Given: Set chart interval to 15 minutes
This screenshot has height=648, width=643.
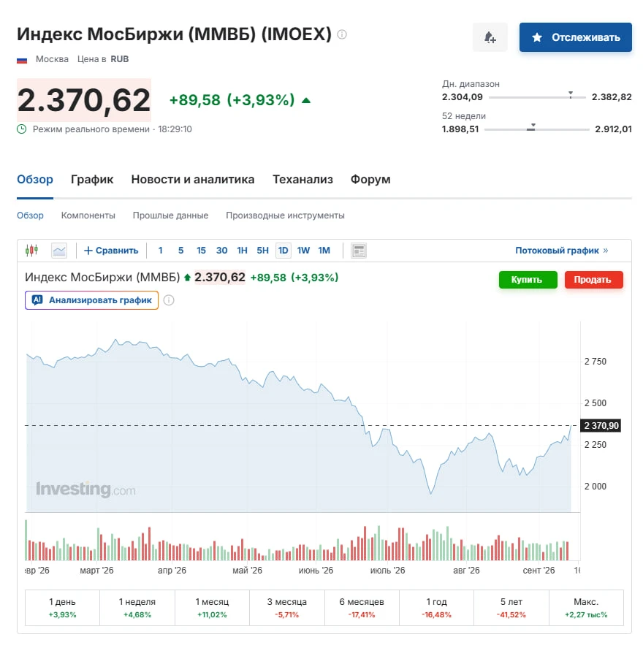Looking at the screenshot, I should 201,251.
